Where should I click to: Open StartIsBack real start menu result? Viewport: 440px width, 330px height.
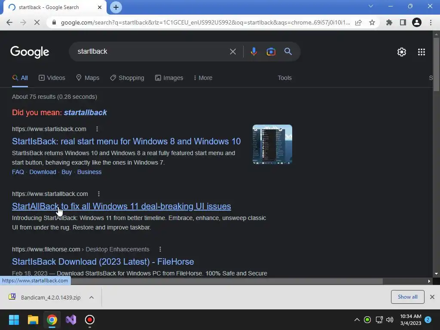pos(126,141)
